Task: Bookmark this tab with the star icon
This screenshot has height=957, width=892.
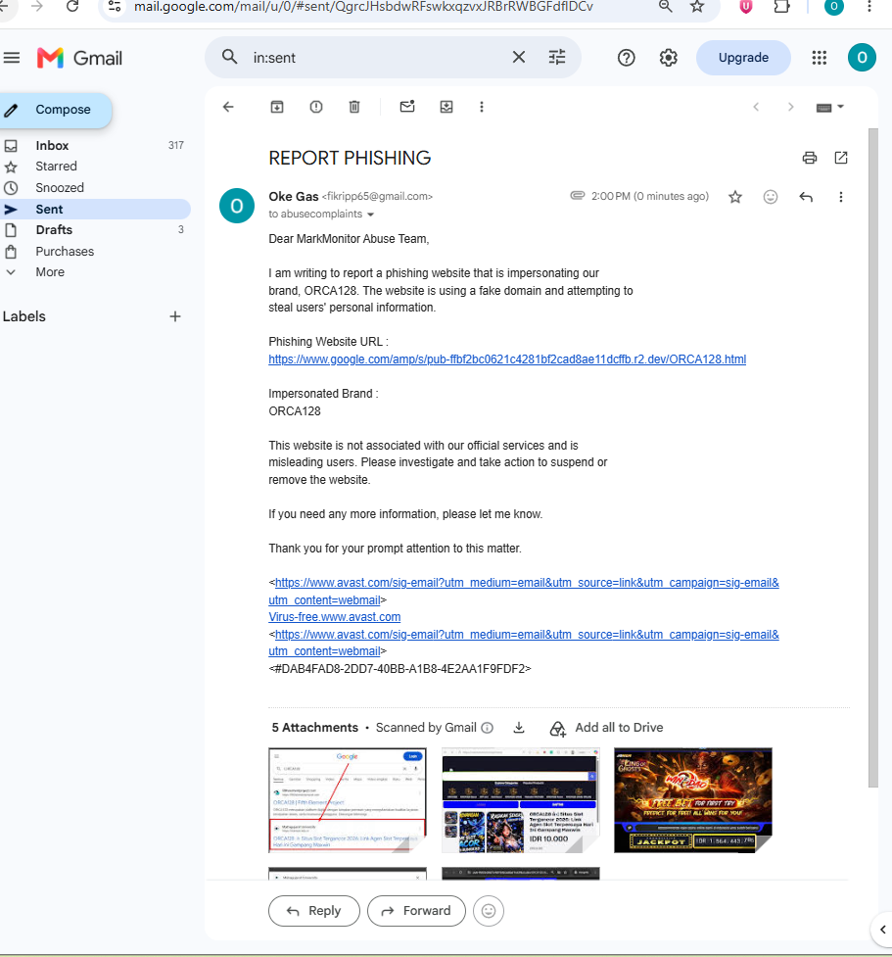Action: click(x=697, y=6)
